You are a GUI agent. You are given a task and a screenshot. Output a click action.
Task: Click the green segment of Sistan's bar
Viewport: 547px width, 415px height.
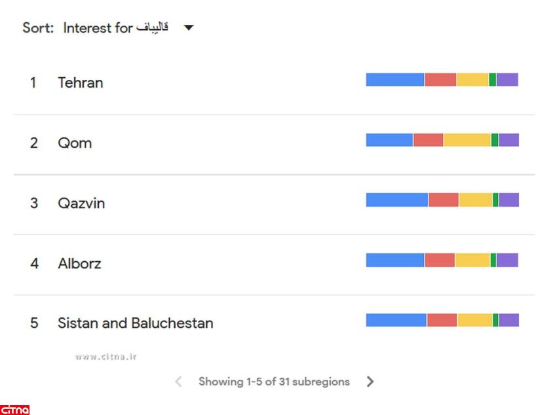click(495, 320)
